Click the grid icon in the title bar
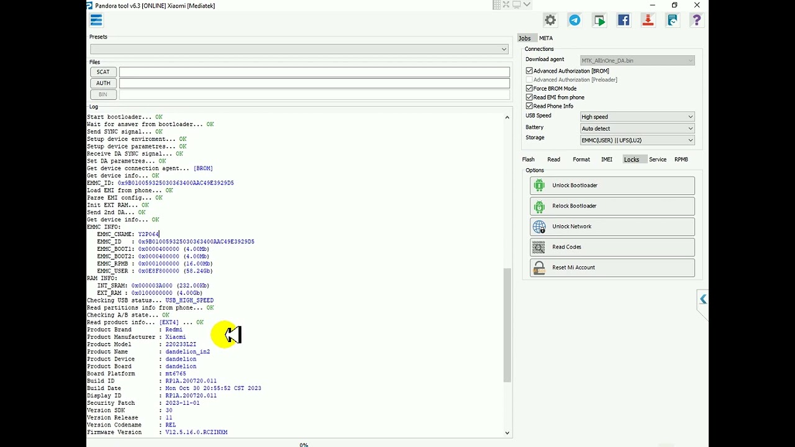The width and height of the screenshot is (795, 447). point(497,5)
